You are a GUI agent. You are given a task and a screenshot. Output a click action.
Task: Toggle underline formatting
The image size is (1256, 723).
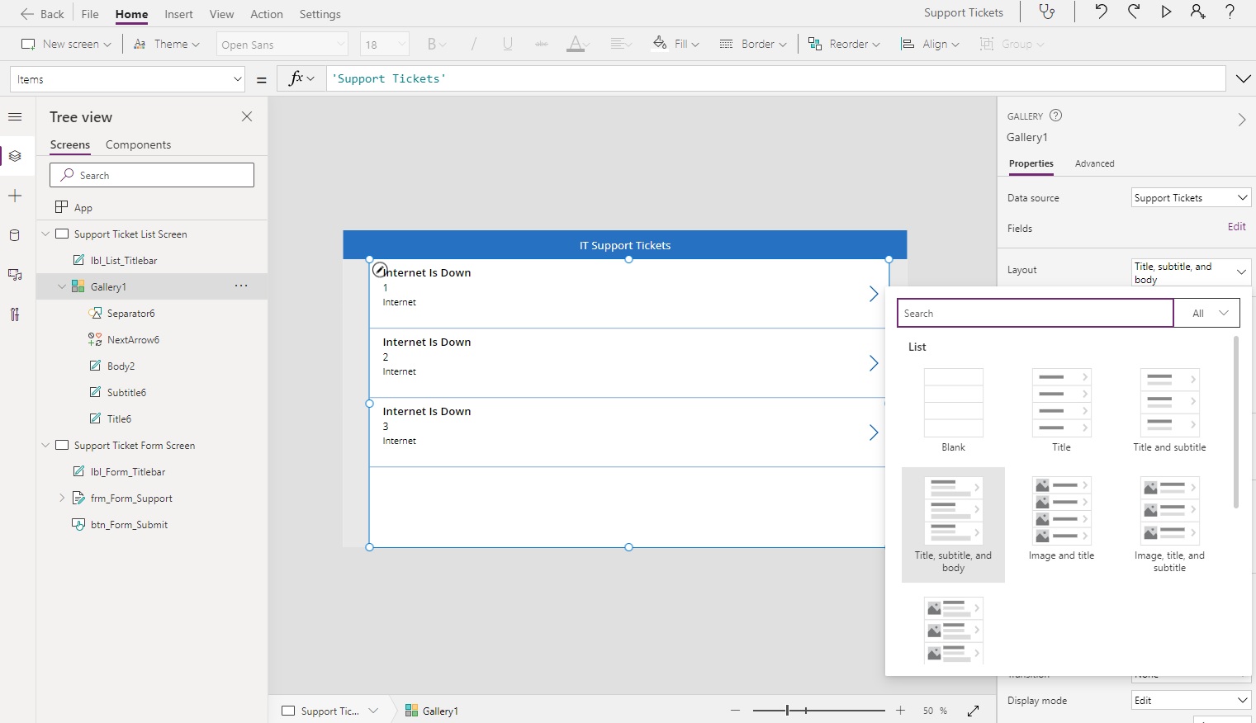click(x=508, y=44)
